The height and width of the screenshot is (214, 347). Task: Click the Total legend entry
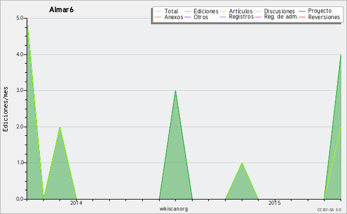[x=167, y=11]
